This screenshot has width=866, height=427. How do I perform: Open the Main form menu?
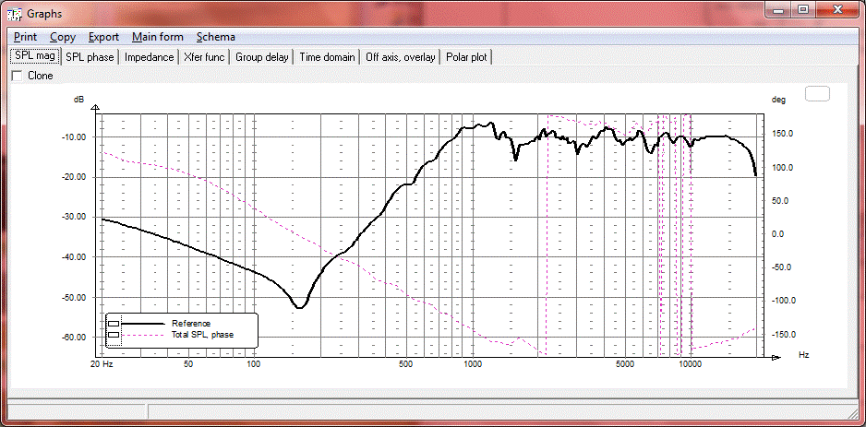click(157, 37)
